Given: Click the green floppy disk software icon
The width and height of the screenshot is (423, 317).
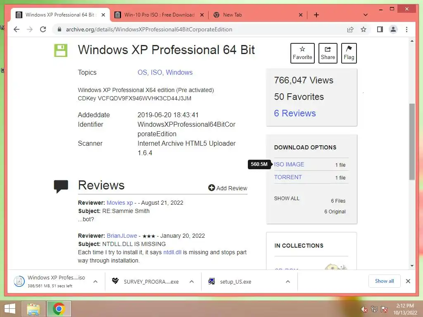Looking at the screenshot, I should (x=61, y=50).
